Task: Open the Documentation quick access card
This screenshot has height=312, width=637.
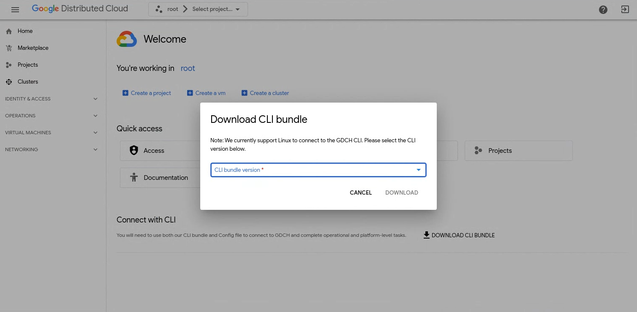Action: [161, 178]
